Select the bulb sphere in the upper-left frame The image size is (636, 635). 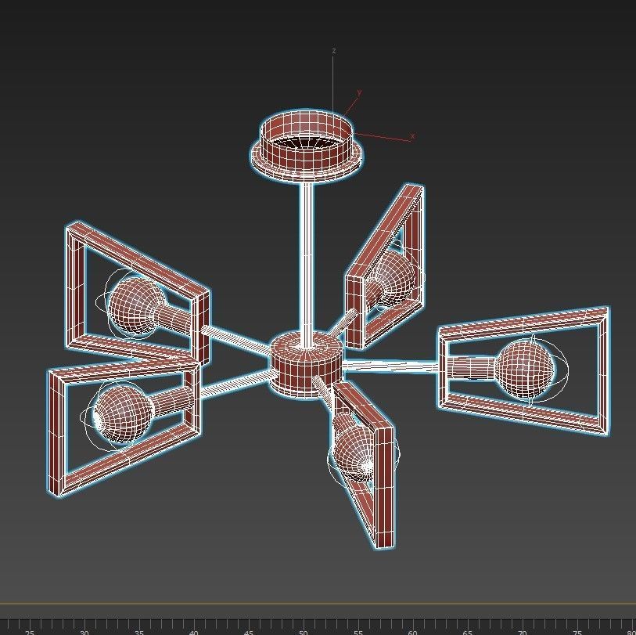pyautogui.click(x=137, y=305)
